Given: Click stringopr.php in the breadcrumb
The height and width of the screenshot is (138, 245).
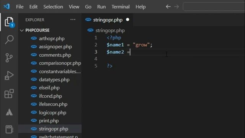Looking at the screenshot, I should (x=110, y=30).
